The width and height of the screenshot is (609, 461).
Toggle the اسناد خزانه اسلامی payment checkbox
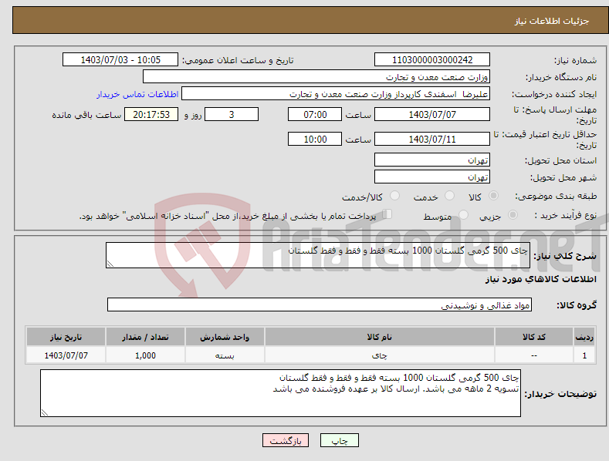click(387, 214)
